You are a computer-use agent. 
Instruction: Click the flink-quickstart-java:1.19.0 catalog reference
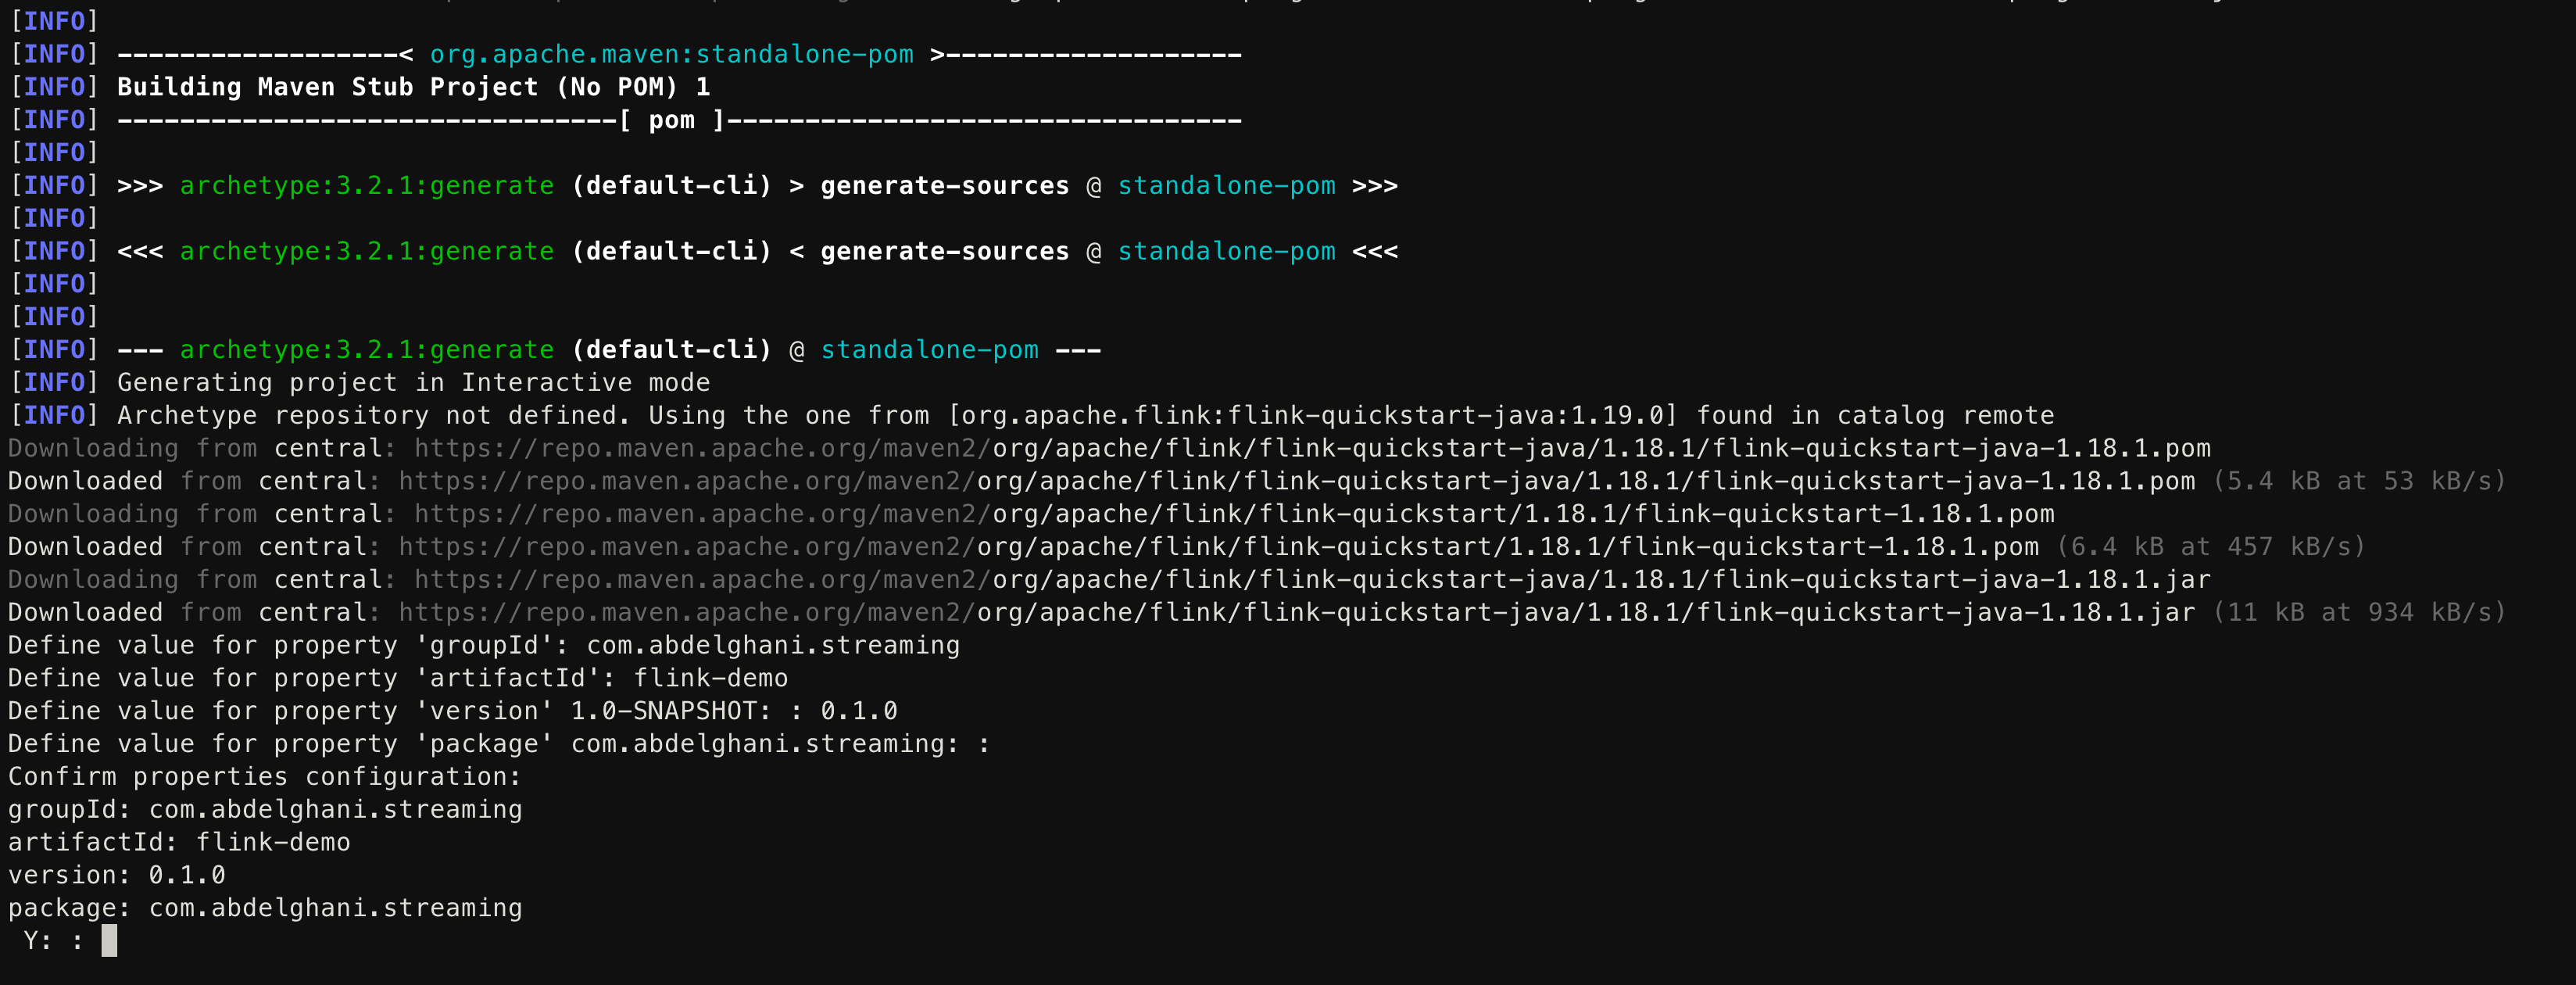[x=1313, y=416]
